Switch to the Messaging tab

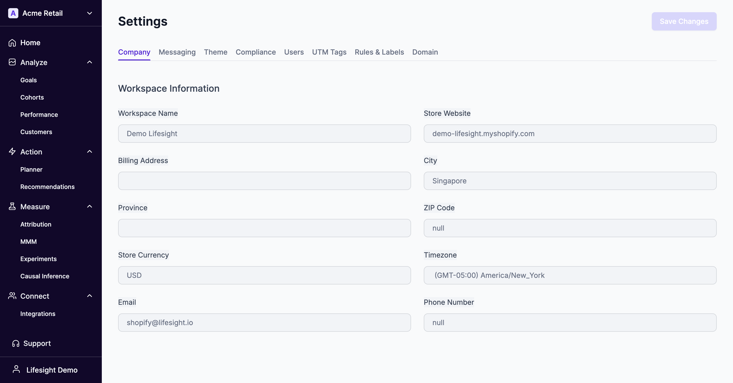177,52
